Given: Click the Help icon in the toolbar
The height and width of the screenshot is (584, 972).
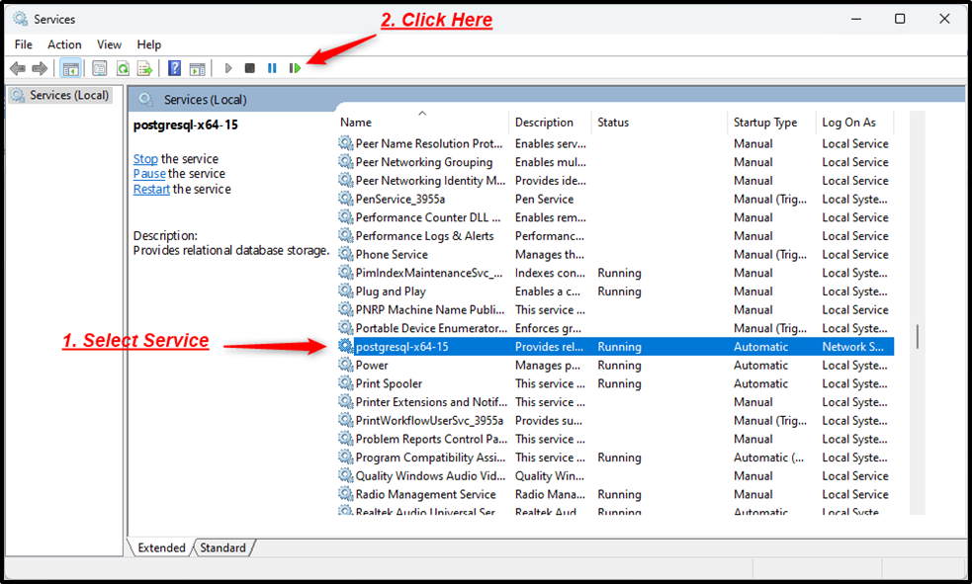Looking at the screenshot, I should 174,67.
